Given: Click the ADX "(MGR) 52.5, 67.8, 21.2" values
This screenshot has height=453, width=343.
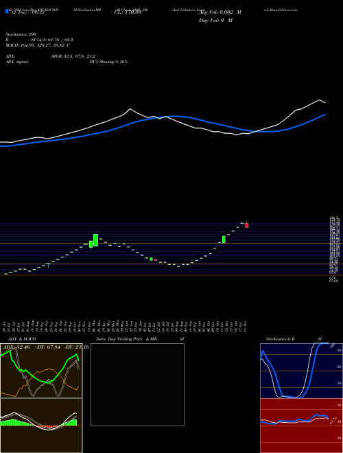Looking at the screenshot, I should coord(73,56).
